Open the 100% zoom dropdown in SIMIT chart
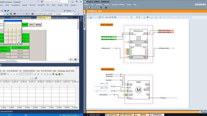Image resolution: width=207 pixels, height=116 pixels. [110, 17]
